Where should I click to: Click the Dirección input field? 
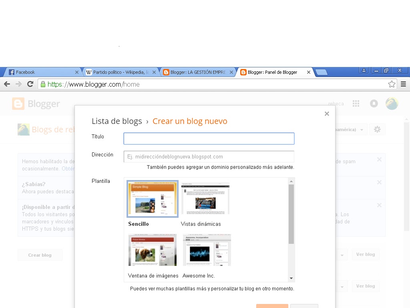(209, 157)
